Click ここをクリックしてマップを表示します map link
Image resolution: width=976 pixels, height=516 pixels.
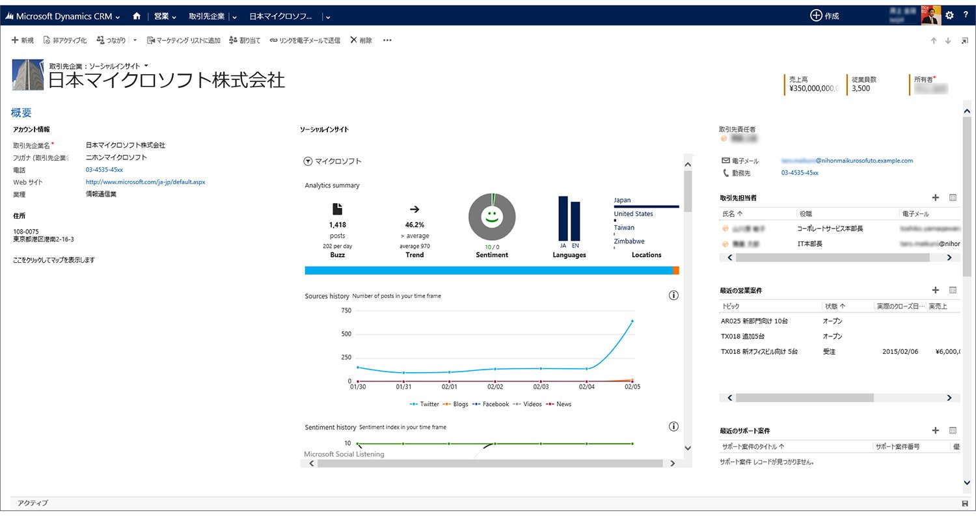(54, 260)
